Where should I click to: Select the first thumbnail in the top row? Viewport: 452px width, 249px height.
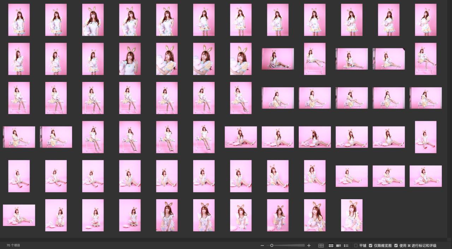click(x=19, y=20)
